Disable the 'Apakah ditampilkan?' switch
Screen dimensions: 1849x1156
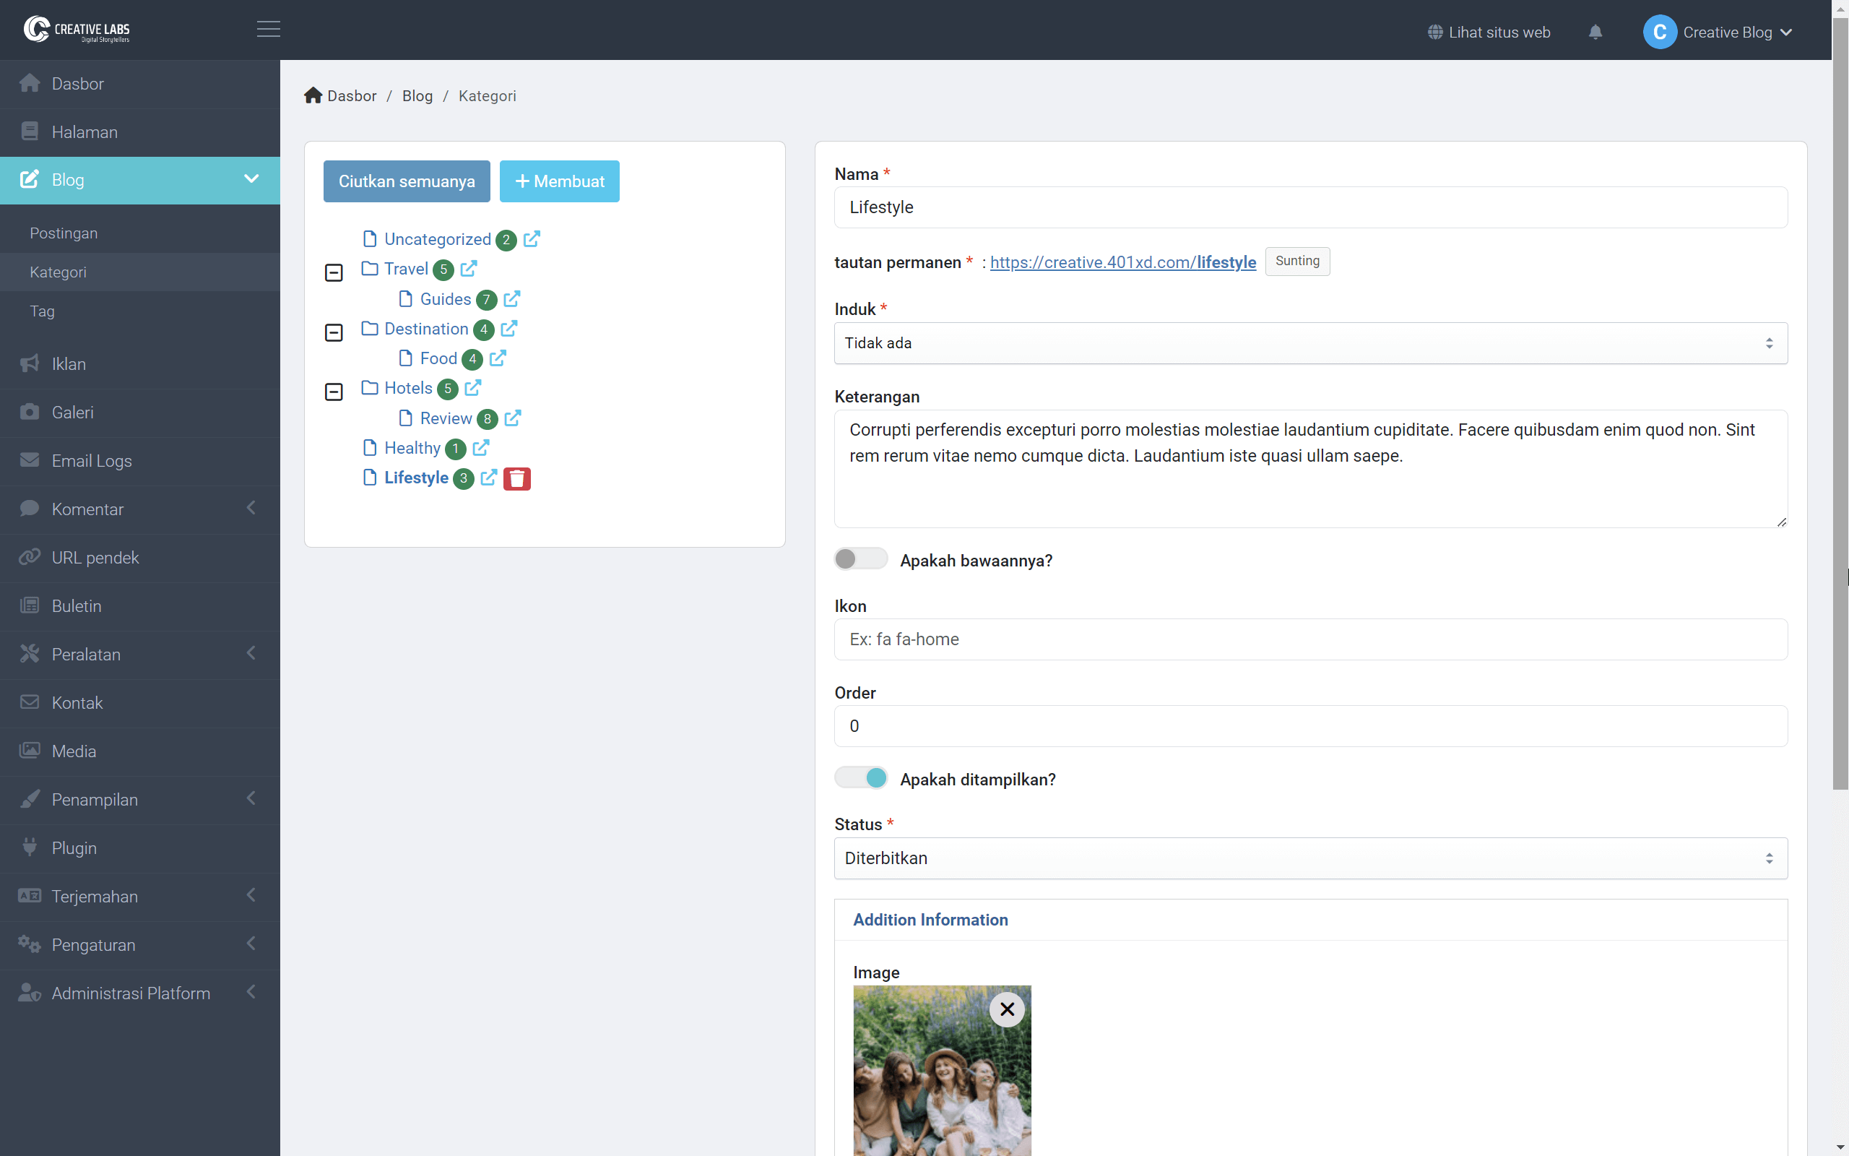click(860, 778)
